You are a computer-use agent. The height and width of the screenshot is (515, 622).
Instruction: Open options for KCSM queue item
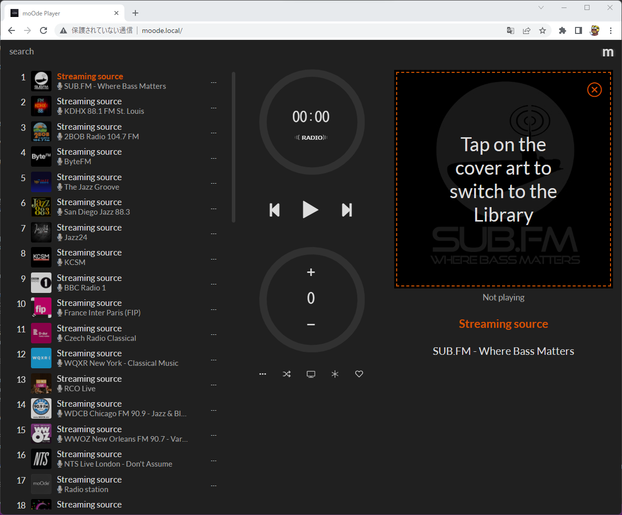click(213, 259)
